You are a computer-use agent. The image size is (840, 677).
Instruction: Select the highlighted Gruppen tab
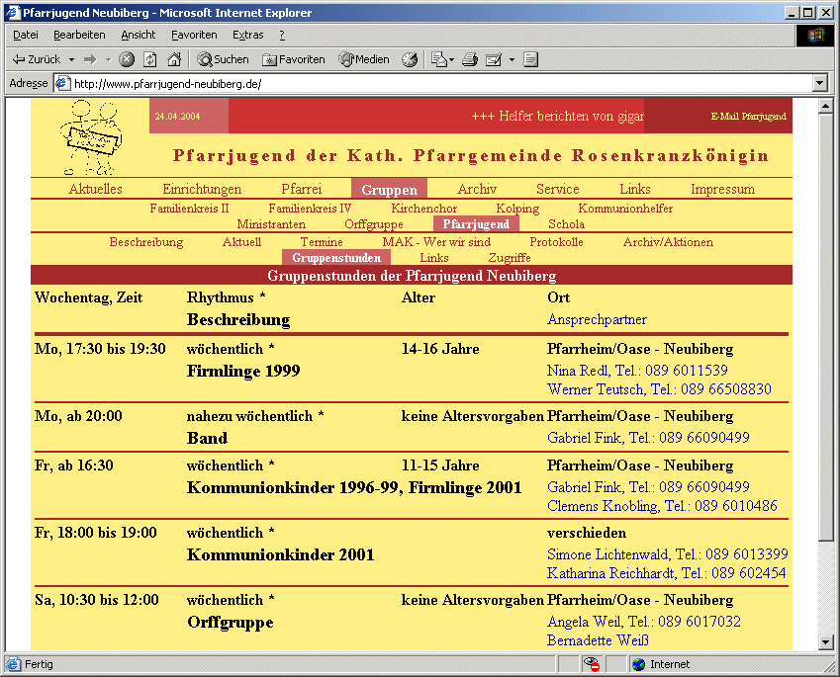tap(389, 189)
